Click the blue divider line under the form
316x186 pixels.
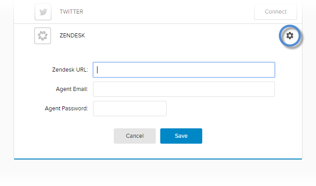pyautogui.click(x=158, y=159)
